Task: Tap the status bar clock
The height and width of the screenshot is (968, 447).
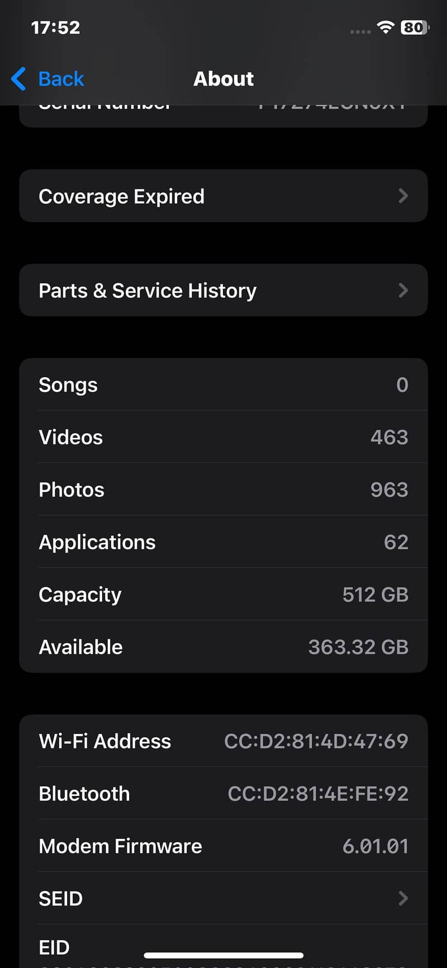Action: (55, 27)
